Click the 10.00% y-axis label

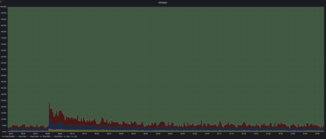point(4,119)
